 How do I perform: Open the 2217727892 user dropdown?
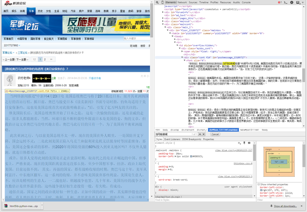click(x=12, y=45)
